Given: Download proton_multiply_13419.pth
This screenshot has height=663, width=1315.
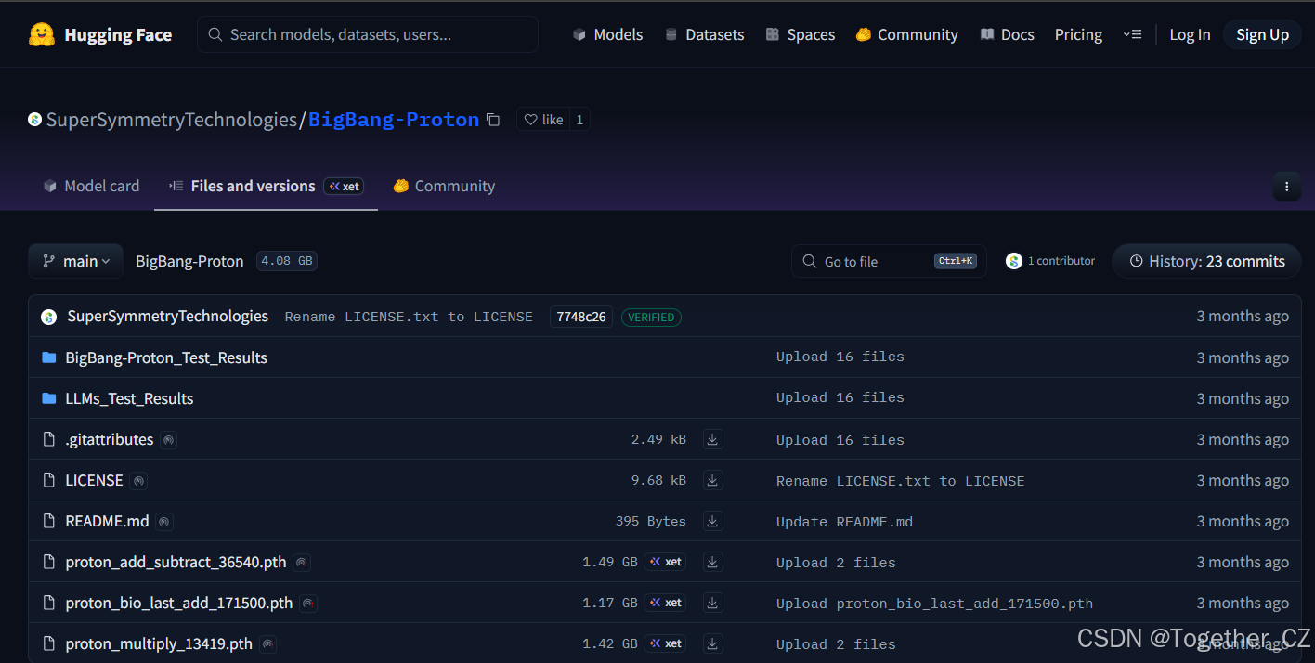Looking at the screenshot, I should click(x=712, y=643).
